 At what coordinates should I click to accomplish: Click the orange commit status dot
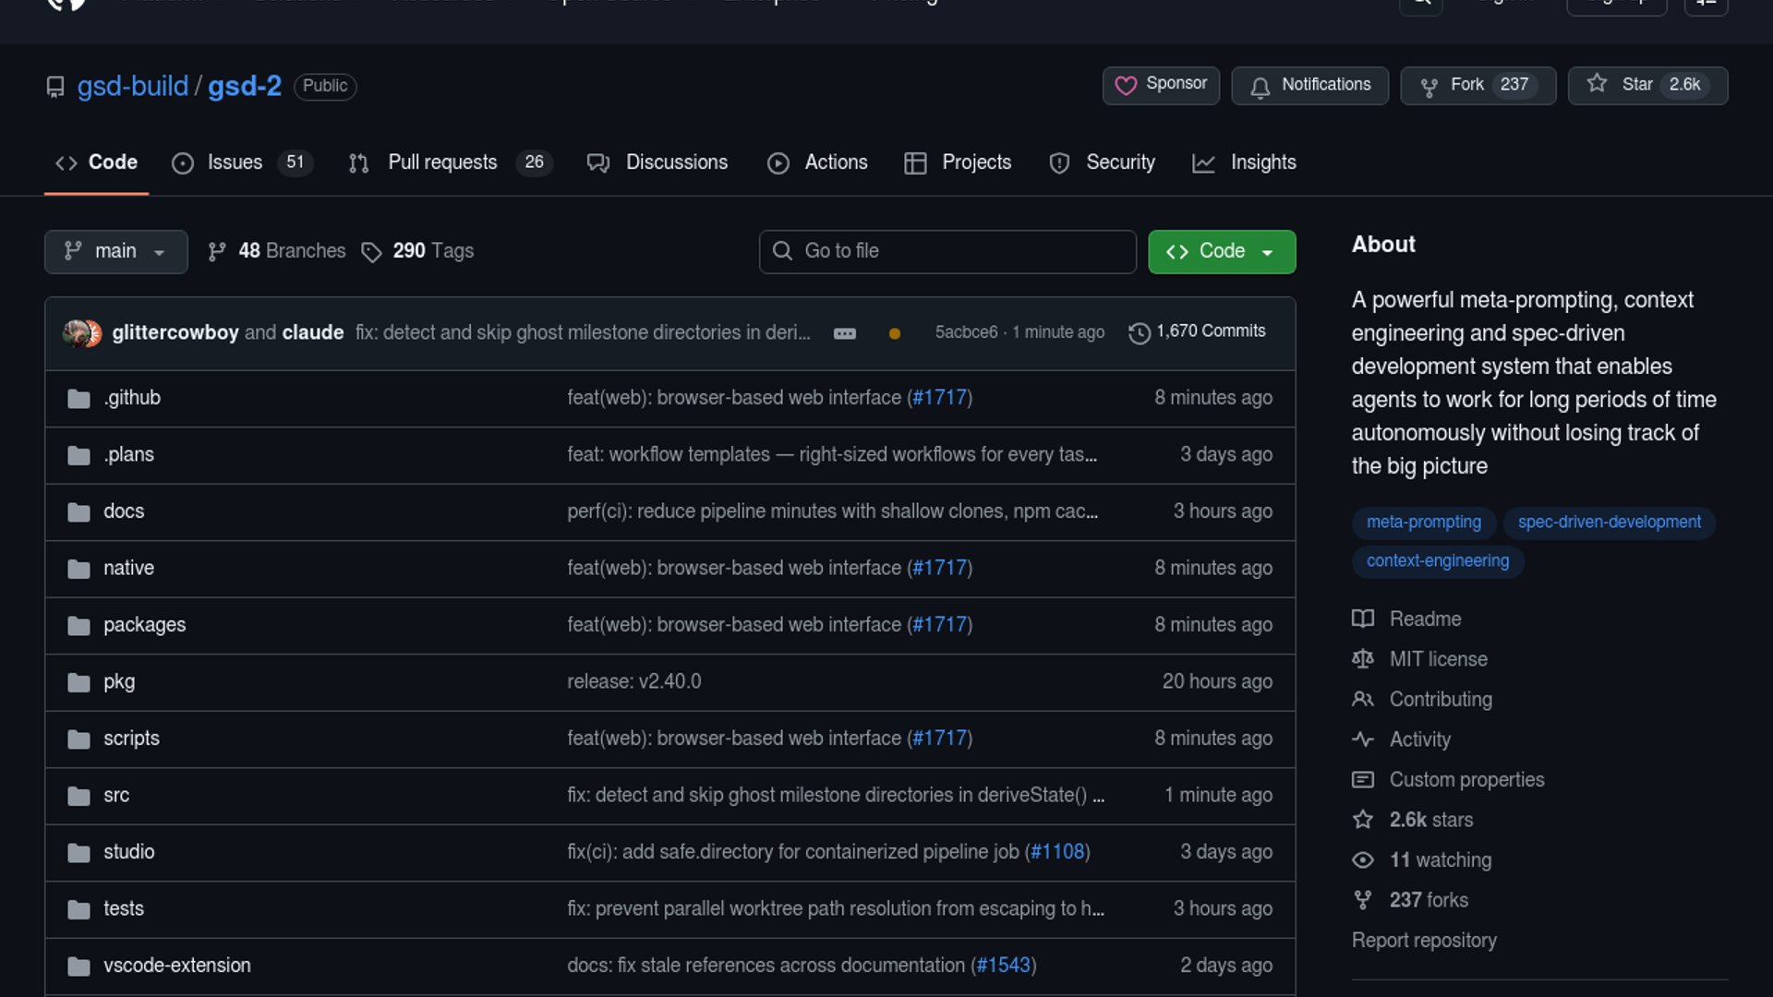tap(894, 333)
